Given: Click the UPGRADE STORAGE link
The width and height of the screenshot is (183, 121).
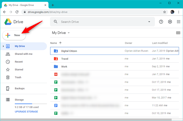Looking at the screenshot, I should point(26,112).
